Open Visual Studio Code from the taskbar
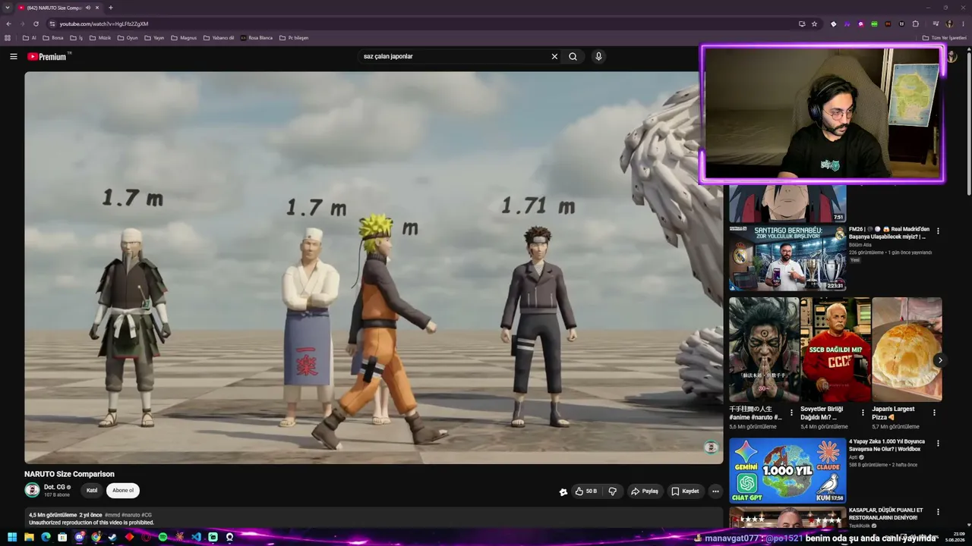 [196, 537]
